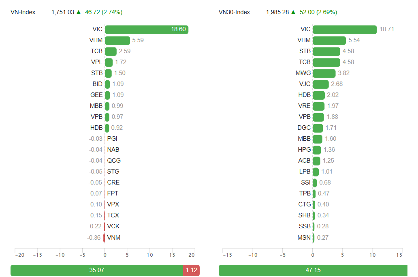Select the VN30-Index title label
418x277 pixels.
click(x=234, y=12)
